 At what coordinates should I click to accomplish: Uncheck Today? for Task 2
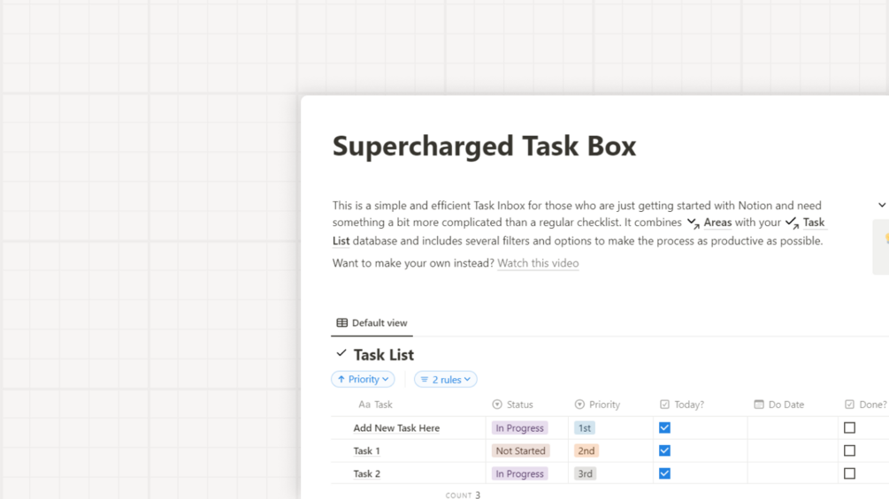(664, 473)
